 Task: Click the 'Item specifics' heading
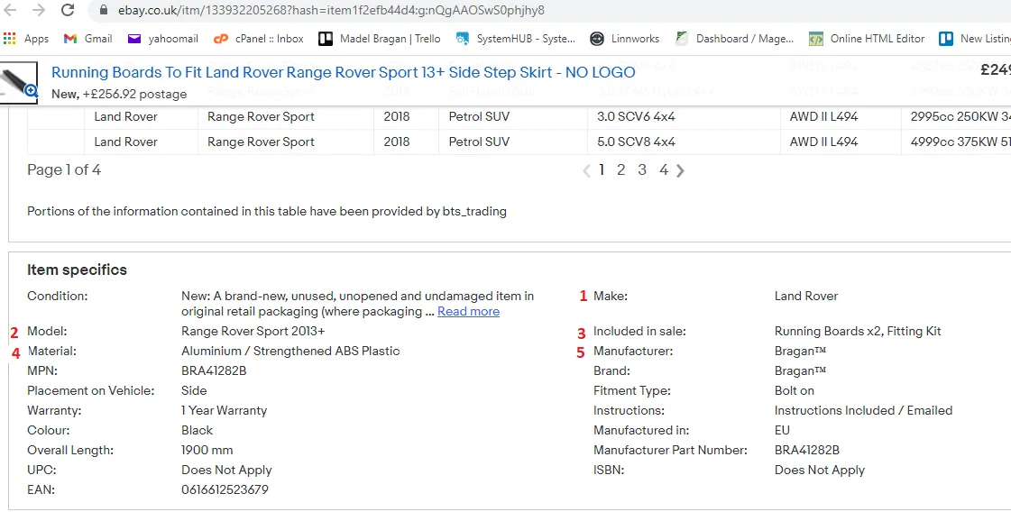click(x=78, y=270)
